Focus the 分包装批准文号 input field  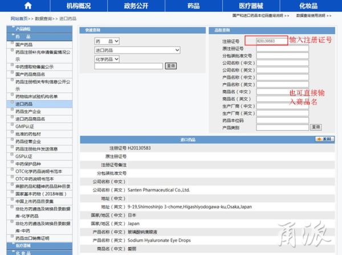(x=283, y=56)
